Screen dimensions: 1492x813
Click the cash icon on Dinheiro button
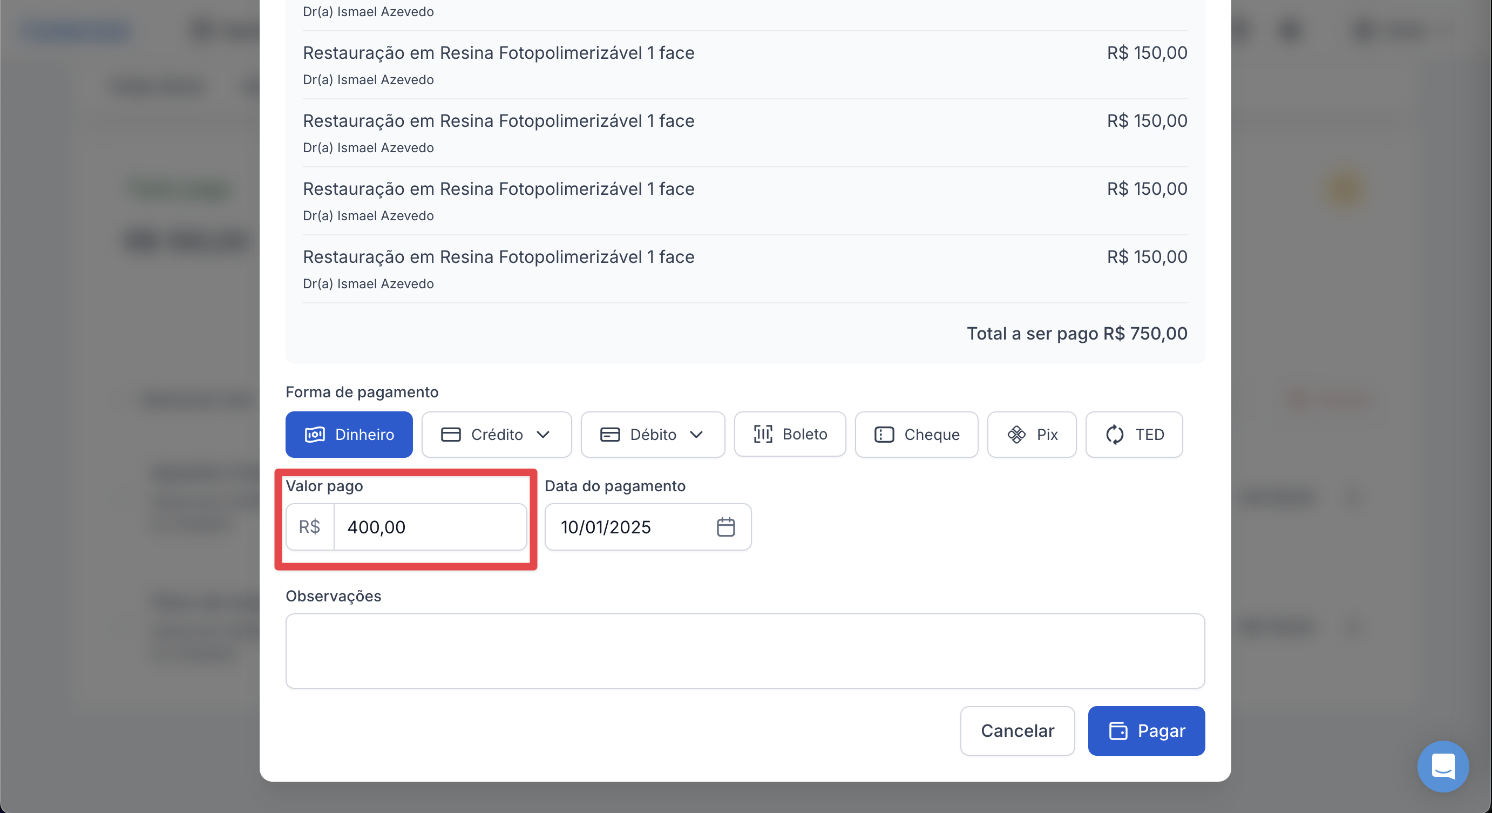[x=315, y=434]
